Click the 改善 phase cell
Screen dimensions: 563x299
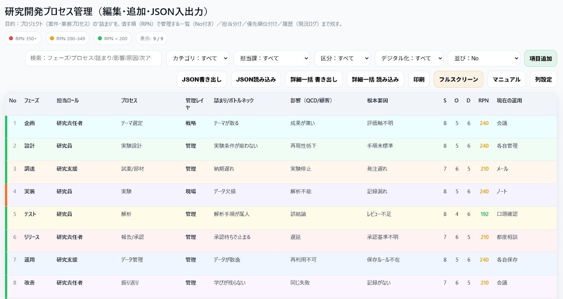click(x=30, y=282)
